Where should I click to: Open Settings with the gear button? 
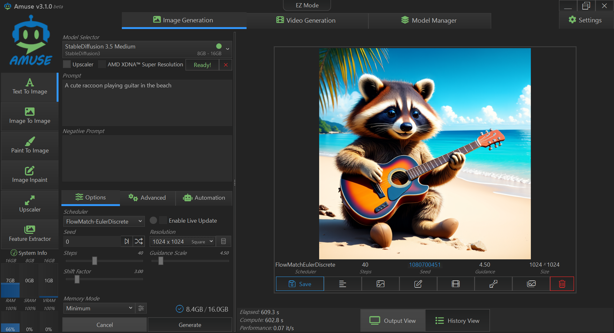pos(586,20)
